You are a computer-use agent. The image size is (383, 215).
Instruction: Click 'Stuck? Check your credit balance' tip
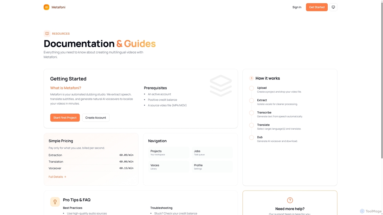(x=176, y=213)
